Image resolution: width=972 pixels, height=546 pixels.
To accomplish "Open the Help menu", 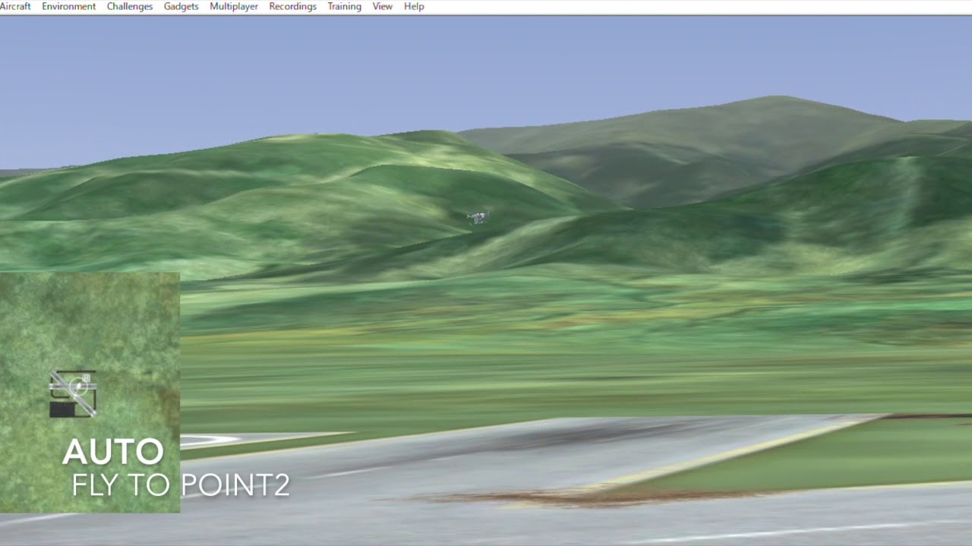I will [414, 6].
